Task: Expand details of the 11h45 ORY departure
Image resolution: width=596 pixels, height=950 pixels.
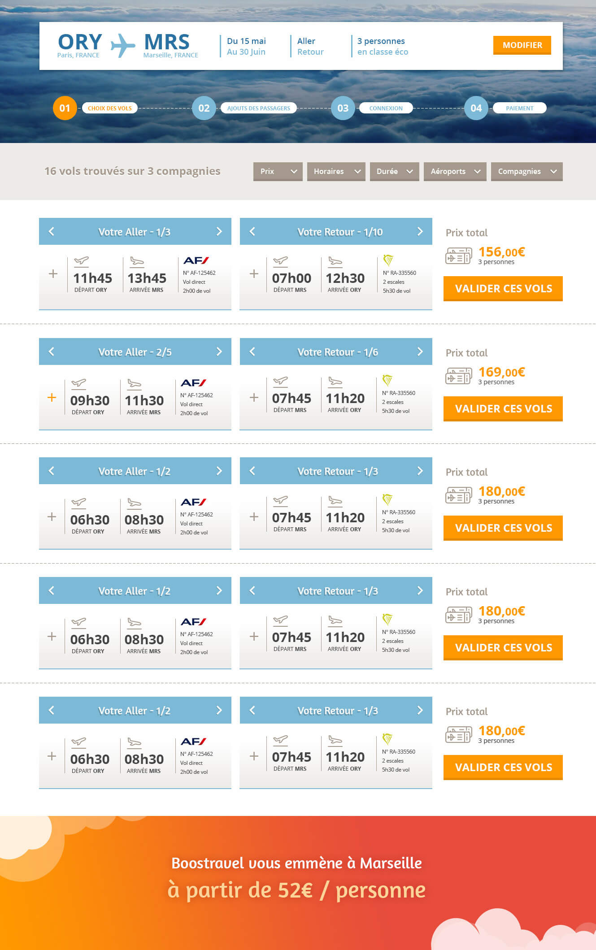Action: (x=53, y=273)
